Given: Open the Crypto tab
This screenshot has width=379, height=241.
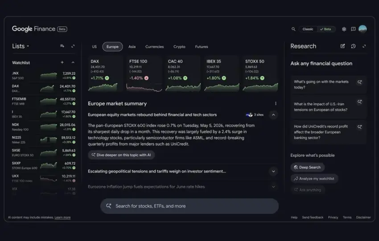Looking at the screenshot, I should pos(179,47).
